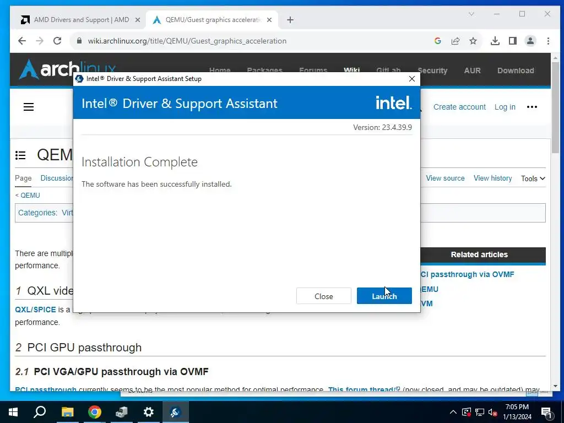Expand the Tools dropdown

tap(533, 178)
